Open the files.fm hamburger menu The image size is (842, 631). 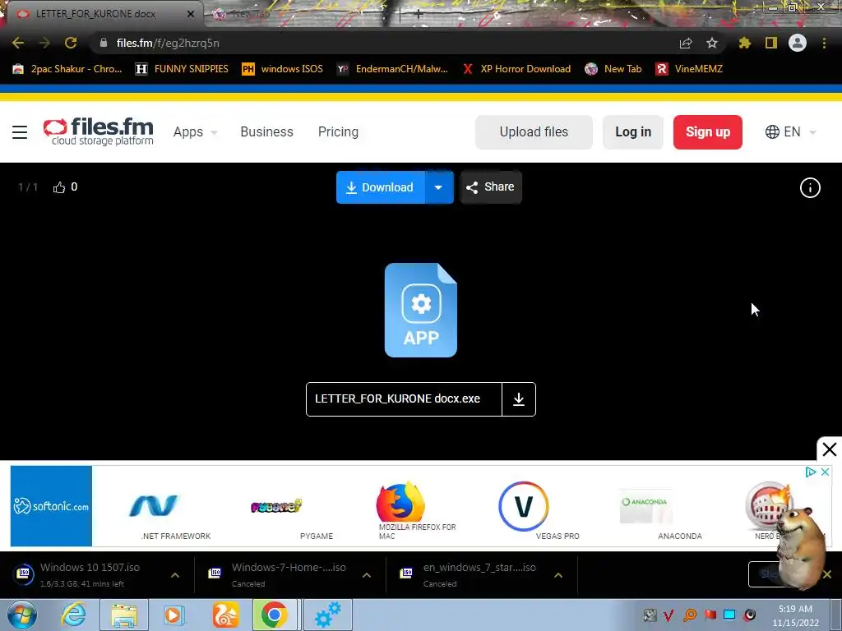[x=20, y=132]
